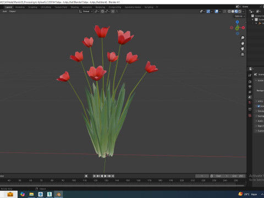Play animation in reverse
Image resolution: width=264 pixels, height=198 pixels.
102,176
